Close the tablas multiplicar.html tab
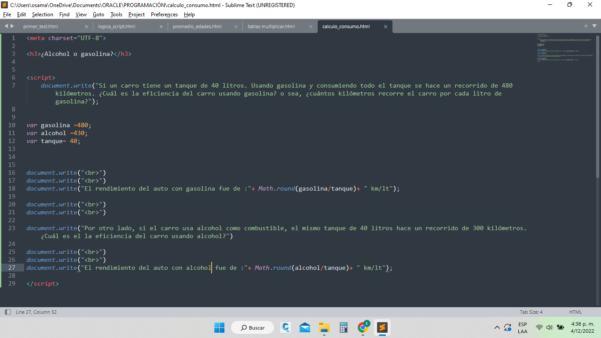The image size is (601, 338). (x=311, y=26)
